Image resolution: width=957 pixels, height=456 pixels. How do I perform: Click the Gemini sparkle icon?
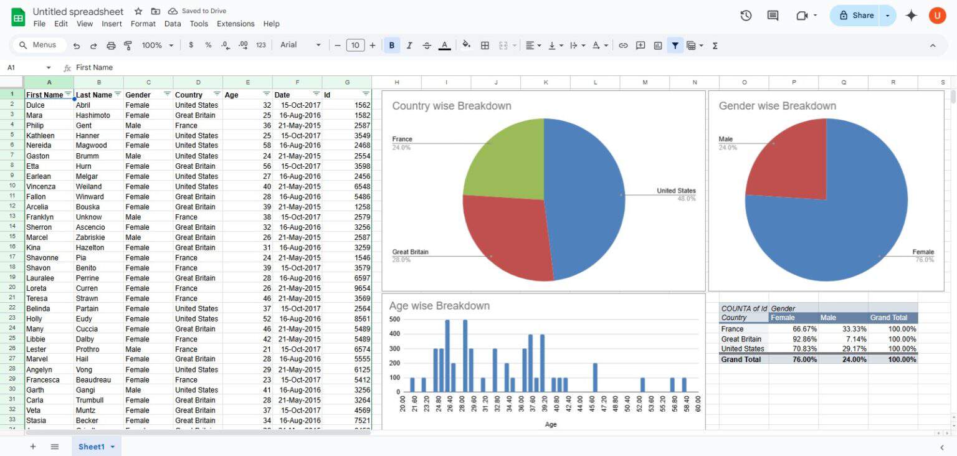coord(911,16)
